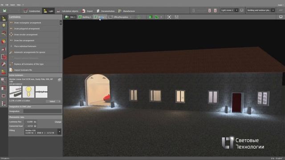
Task: Click the yellow light distribution thumbnail
Action: coord(28,92)
